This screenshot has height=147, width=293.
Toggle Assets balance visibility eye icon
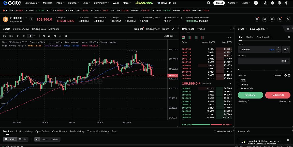tap(248, 132)
